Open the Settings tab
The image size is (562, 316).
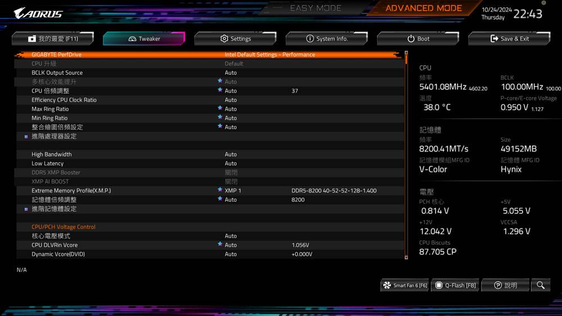click(235, 39)
